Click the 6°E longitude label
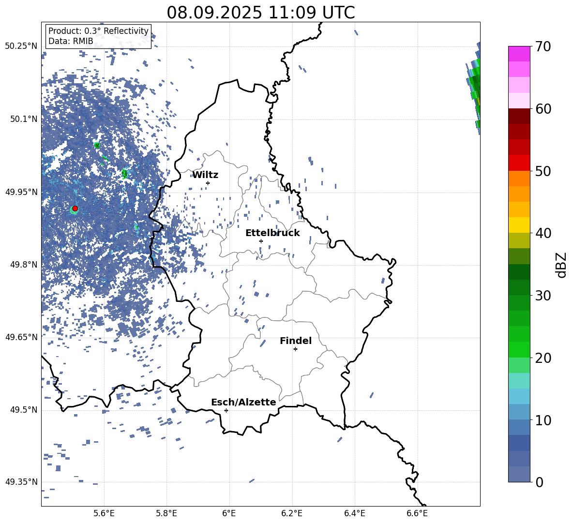Image resolution: width=573 pixels, height=523 pixels. (x=229, y=513)
